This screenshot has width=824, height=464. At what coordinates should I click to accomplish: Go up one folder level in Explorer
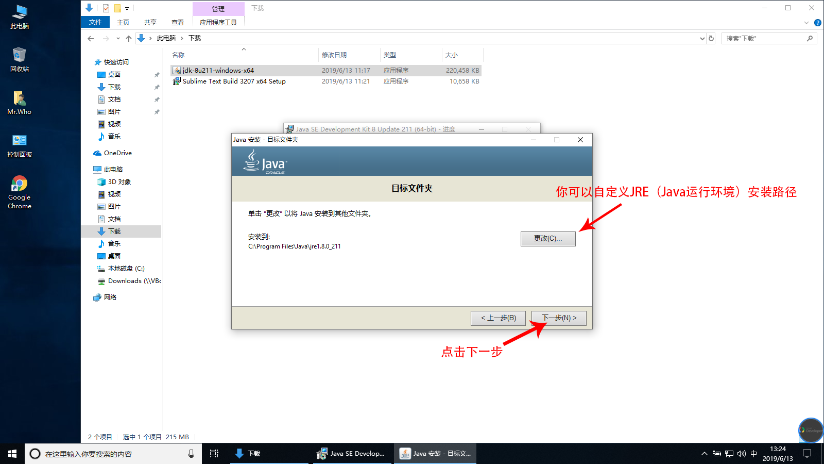tap(129, 38)
